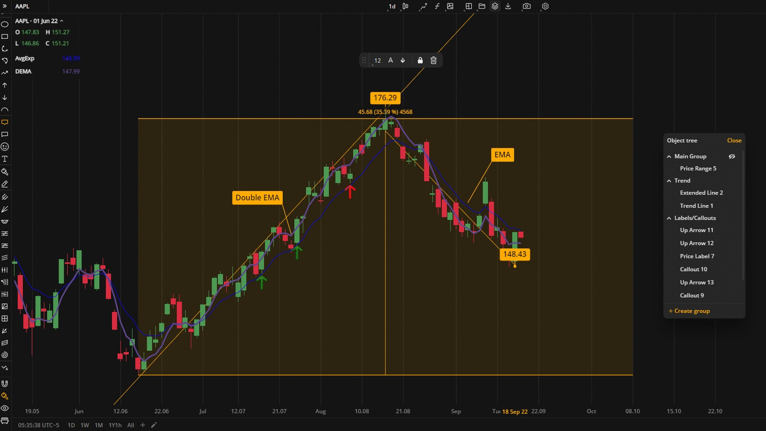Click the Create group link
Image resolution: width=766 pixels, height=431 pixels.
[689, 311]
